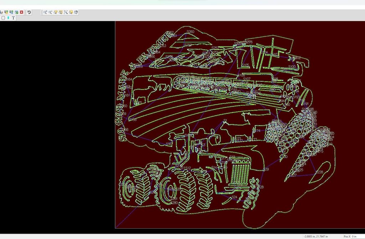This screenshot has height=239, width=365.
Task: Select the empty square shape tool icon
Action: pos(3,18)
